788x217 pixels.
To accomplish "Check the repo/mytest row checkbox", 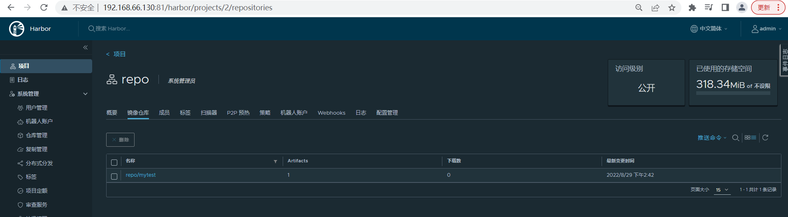I will click(114, 176).
